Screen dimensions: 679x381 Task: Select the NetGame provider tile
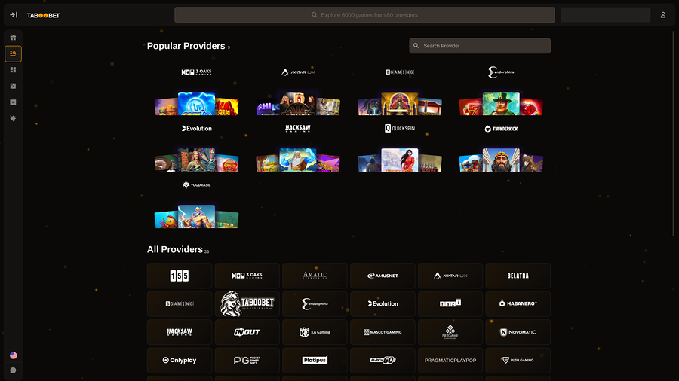point(450,332)
